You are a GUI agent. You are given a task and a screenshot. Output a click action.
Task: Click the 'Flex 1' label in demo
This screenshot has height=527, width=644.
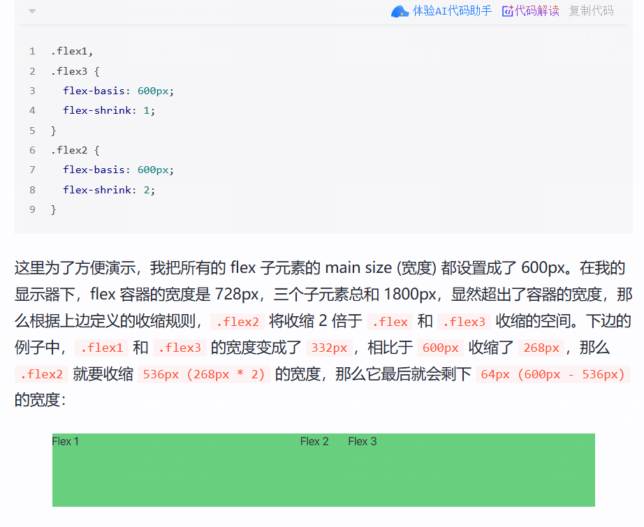pyautogui.click(x=65, y=442)
